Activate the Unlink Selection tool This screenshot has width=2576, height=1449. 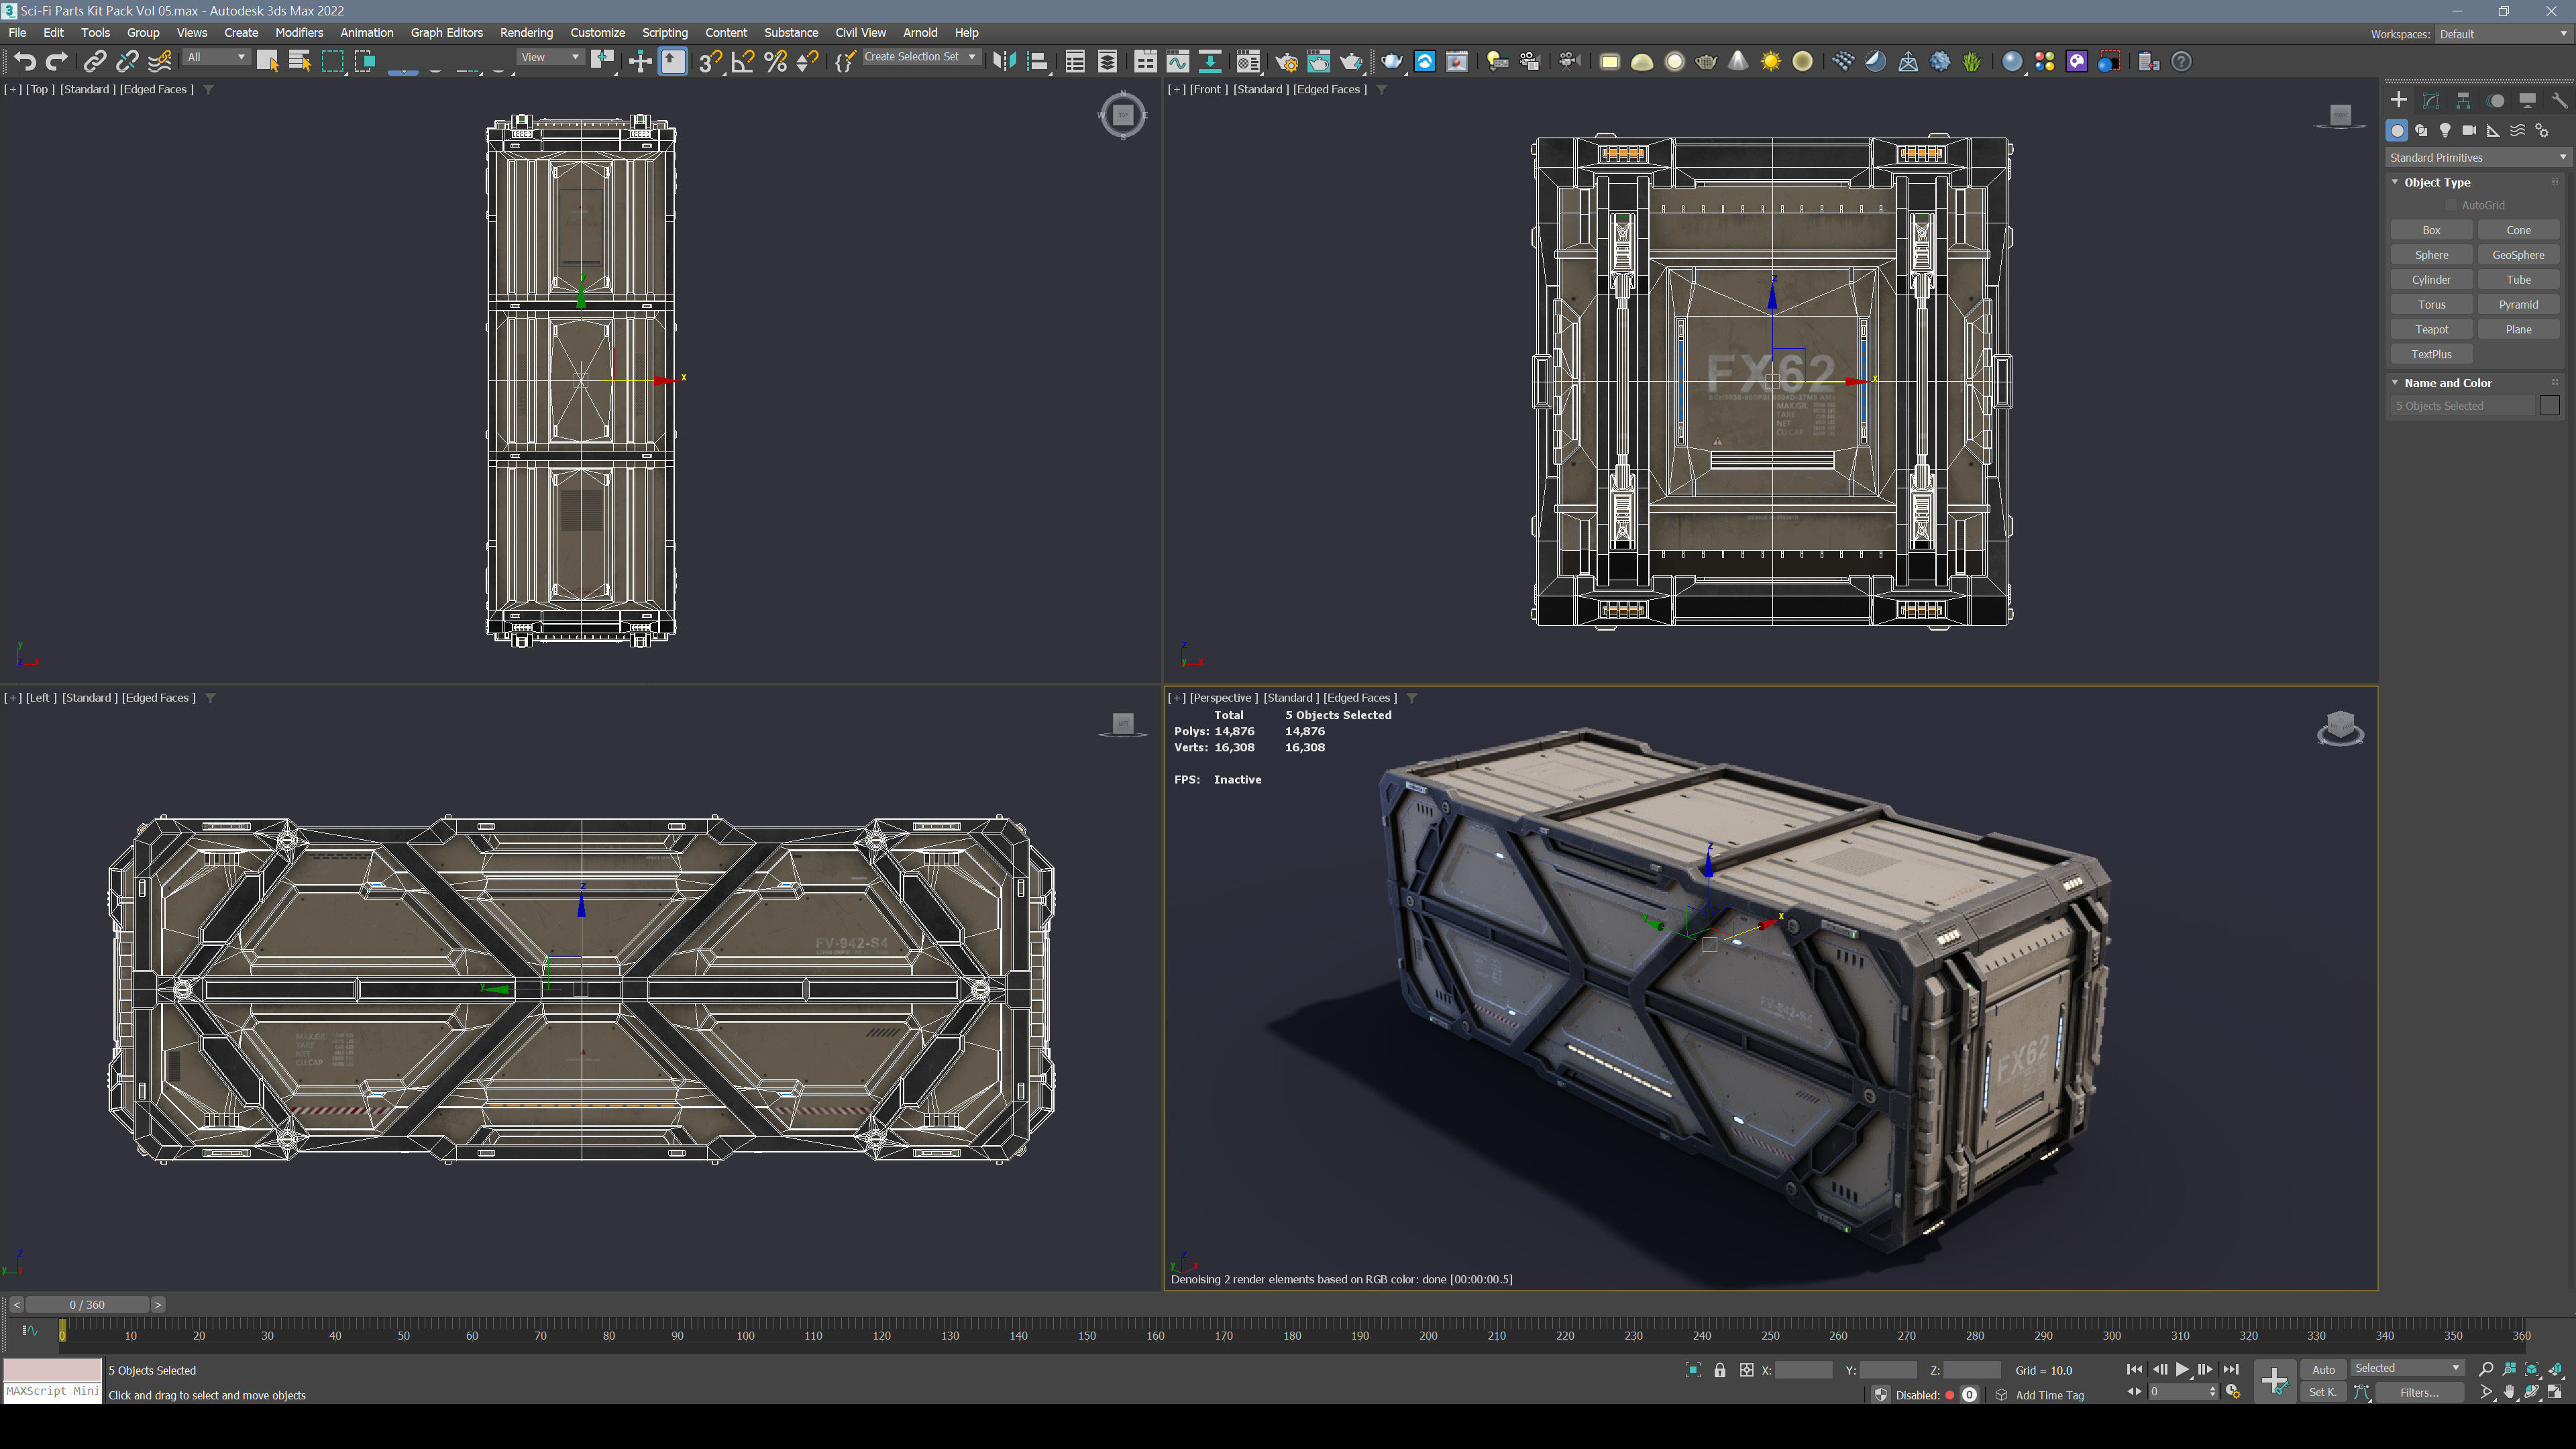(x=126, y=61)
